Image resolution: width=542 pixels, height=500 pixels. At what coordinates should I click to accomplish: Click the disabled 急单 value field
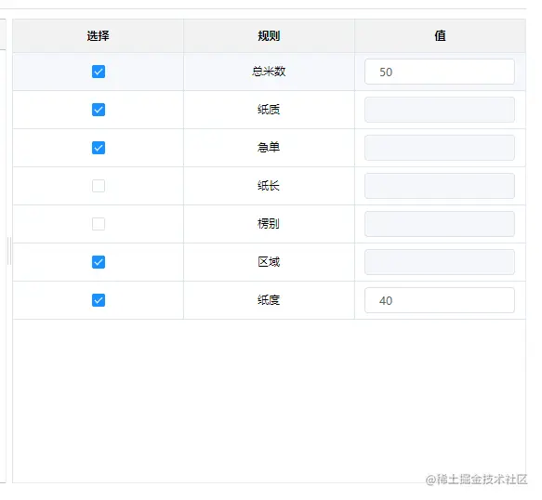click(440, 148)
